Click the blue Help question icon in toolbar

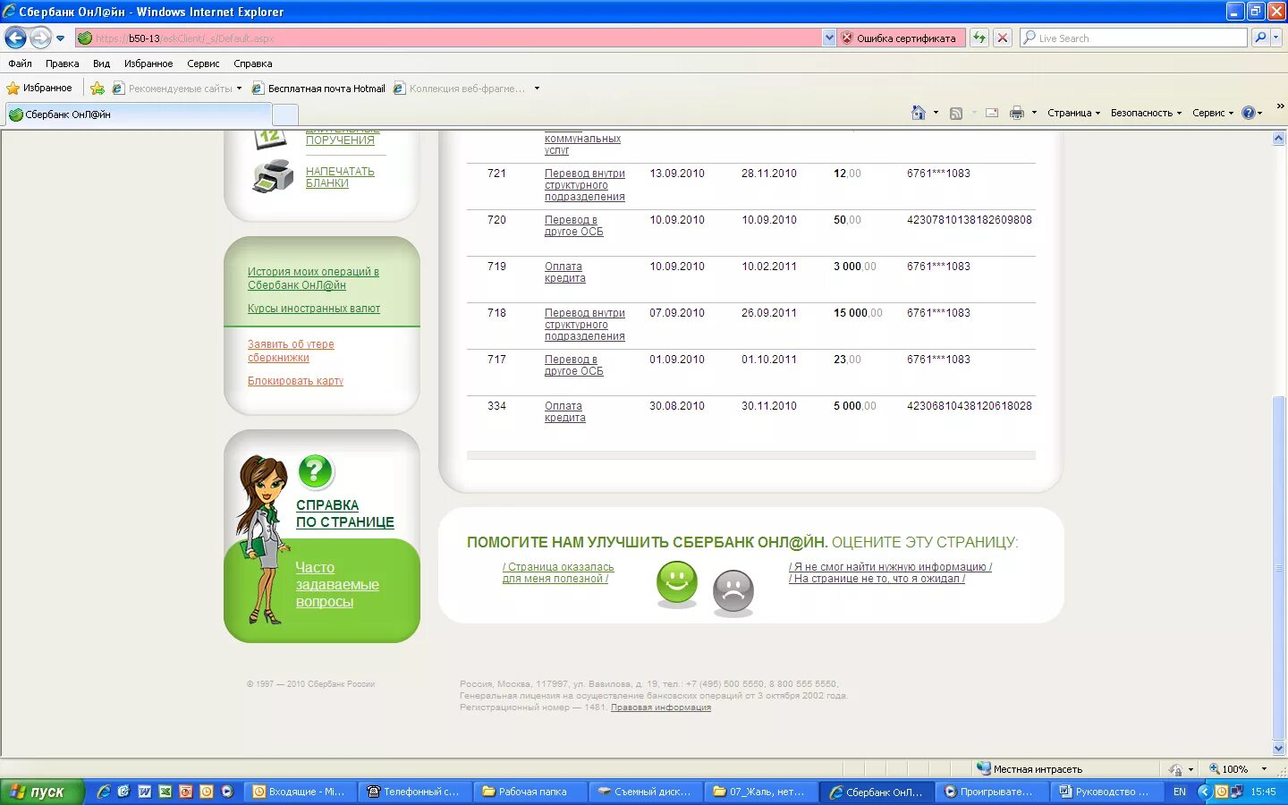pyautogui.click(x=1249, y=113)
